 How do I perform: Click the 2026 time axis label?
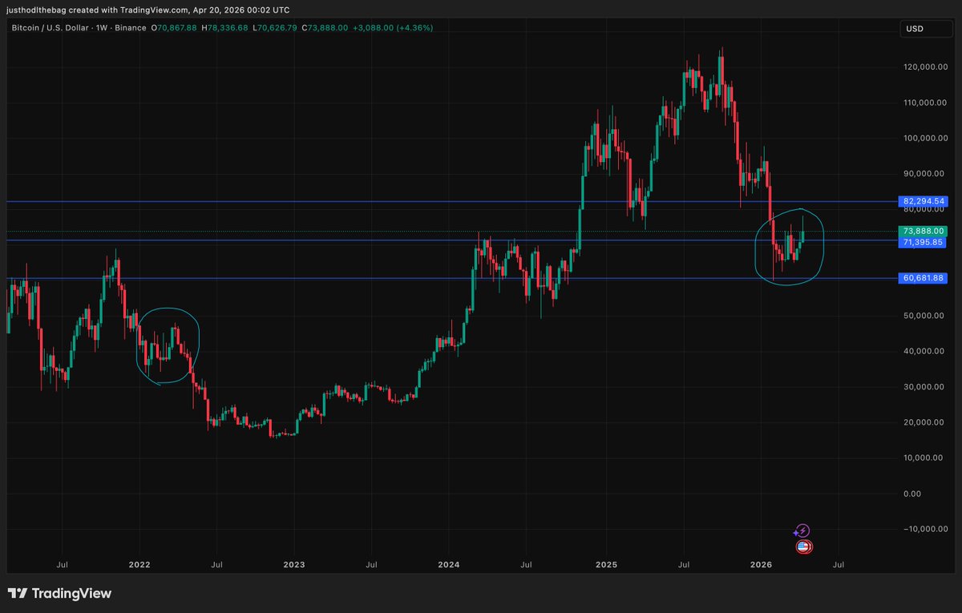coord(761,564)
